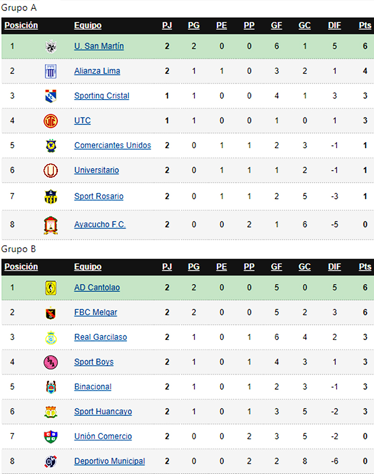
Task: Click the AD Cantolao yellow crest
Action: coord(50,288)
